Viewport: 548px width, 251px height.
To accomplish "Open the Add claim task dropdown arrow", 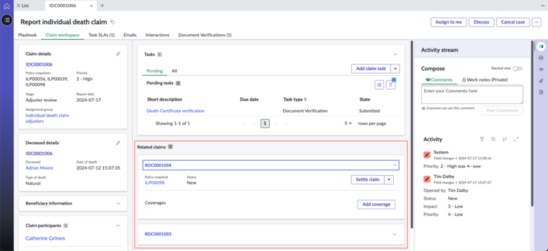I will (395, 68).
